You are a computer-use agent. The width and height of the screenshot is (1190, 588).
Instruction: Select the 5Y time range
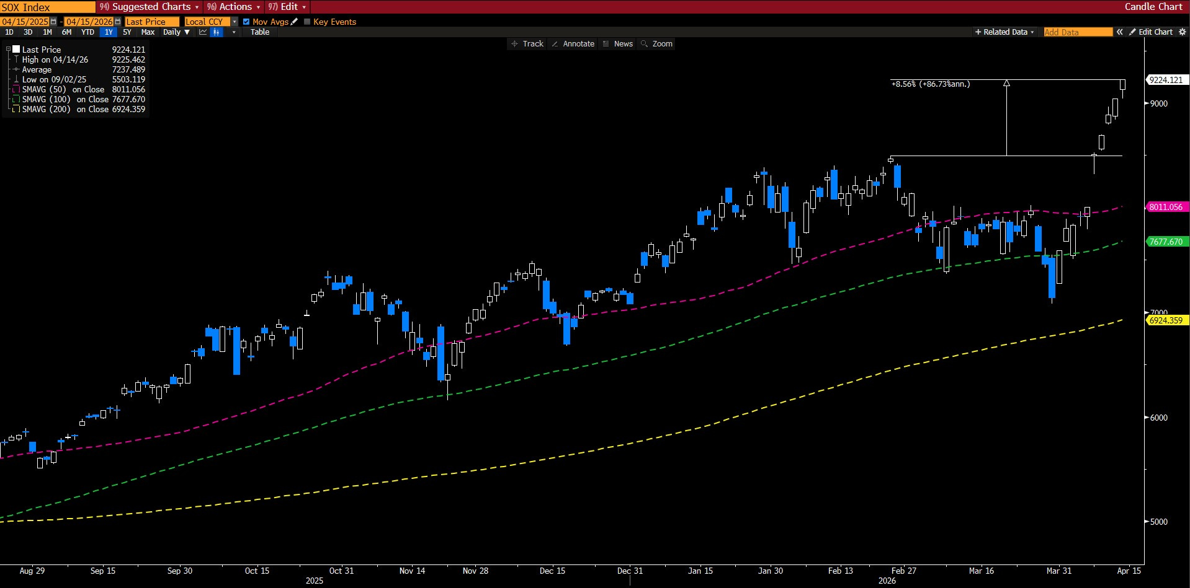(127, 32)
